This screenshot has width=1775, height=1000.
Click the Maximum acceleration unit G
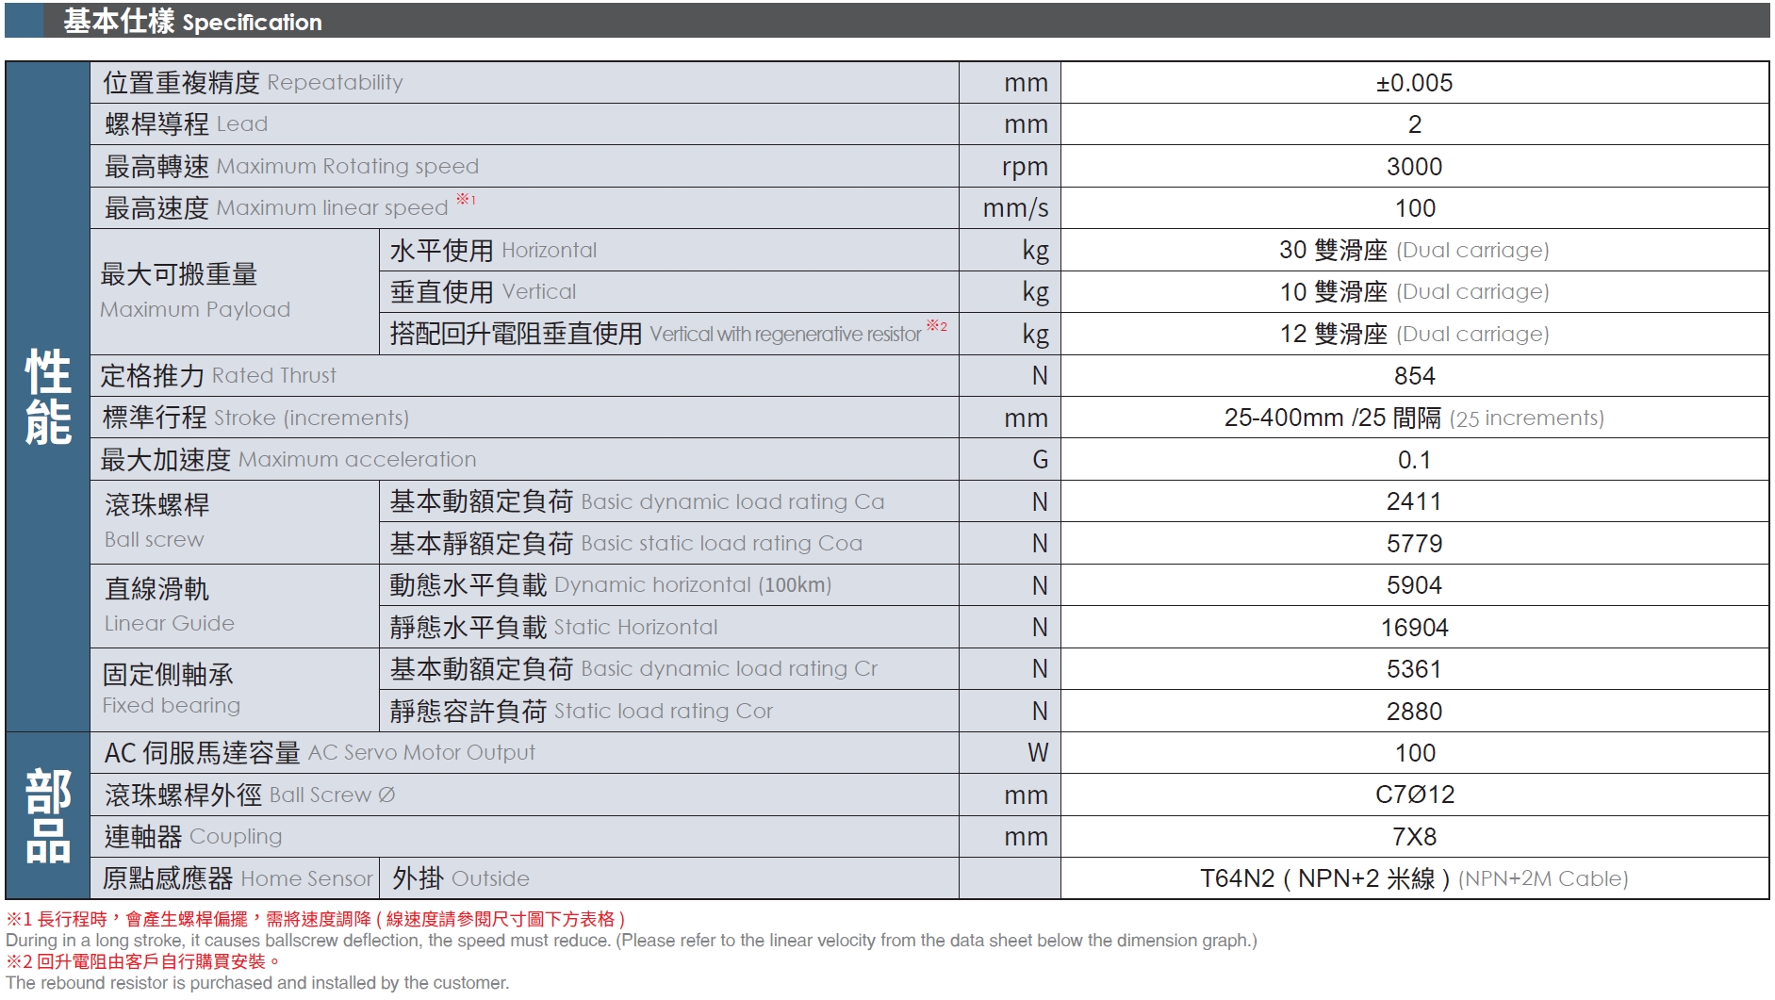tap(1039, 460)
